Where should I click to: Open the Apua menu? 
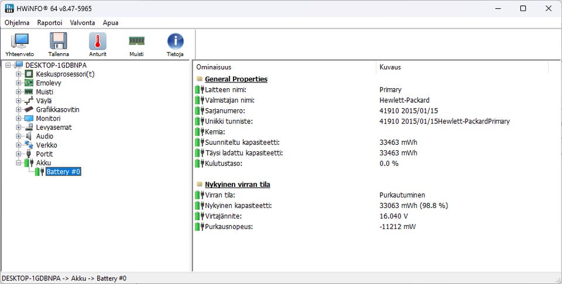pos(111,23)
